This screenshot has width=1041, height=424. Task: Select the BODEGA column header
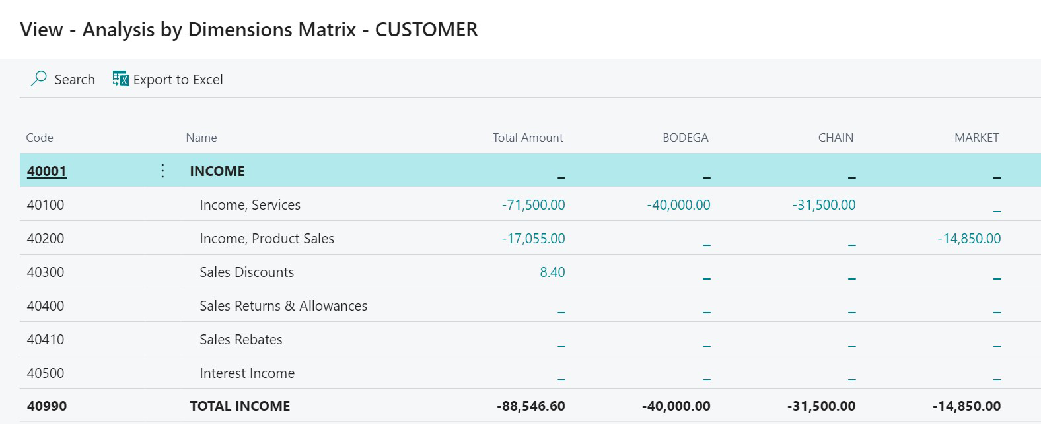click(x=685, y=138)
